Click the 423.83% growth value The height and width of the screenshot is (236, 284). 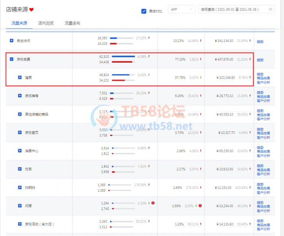242,188
